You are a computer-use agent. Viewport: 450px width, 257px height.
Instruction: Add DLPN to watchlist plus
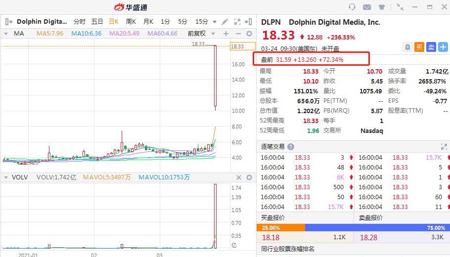[443, 47]
